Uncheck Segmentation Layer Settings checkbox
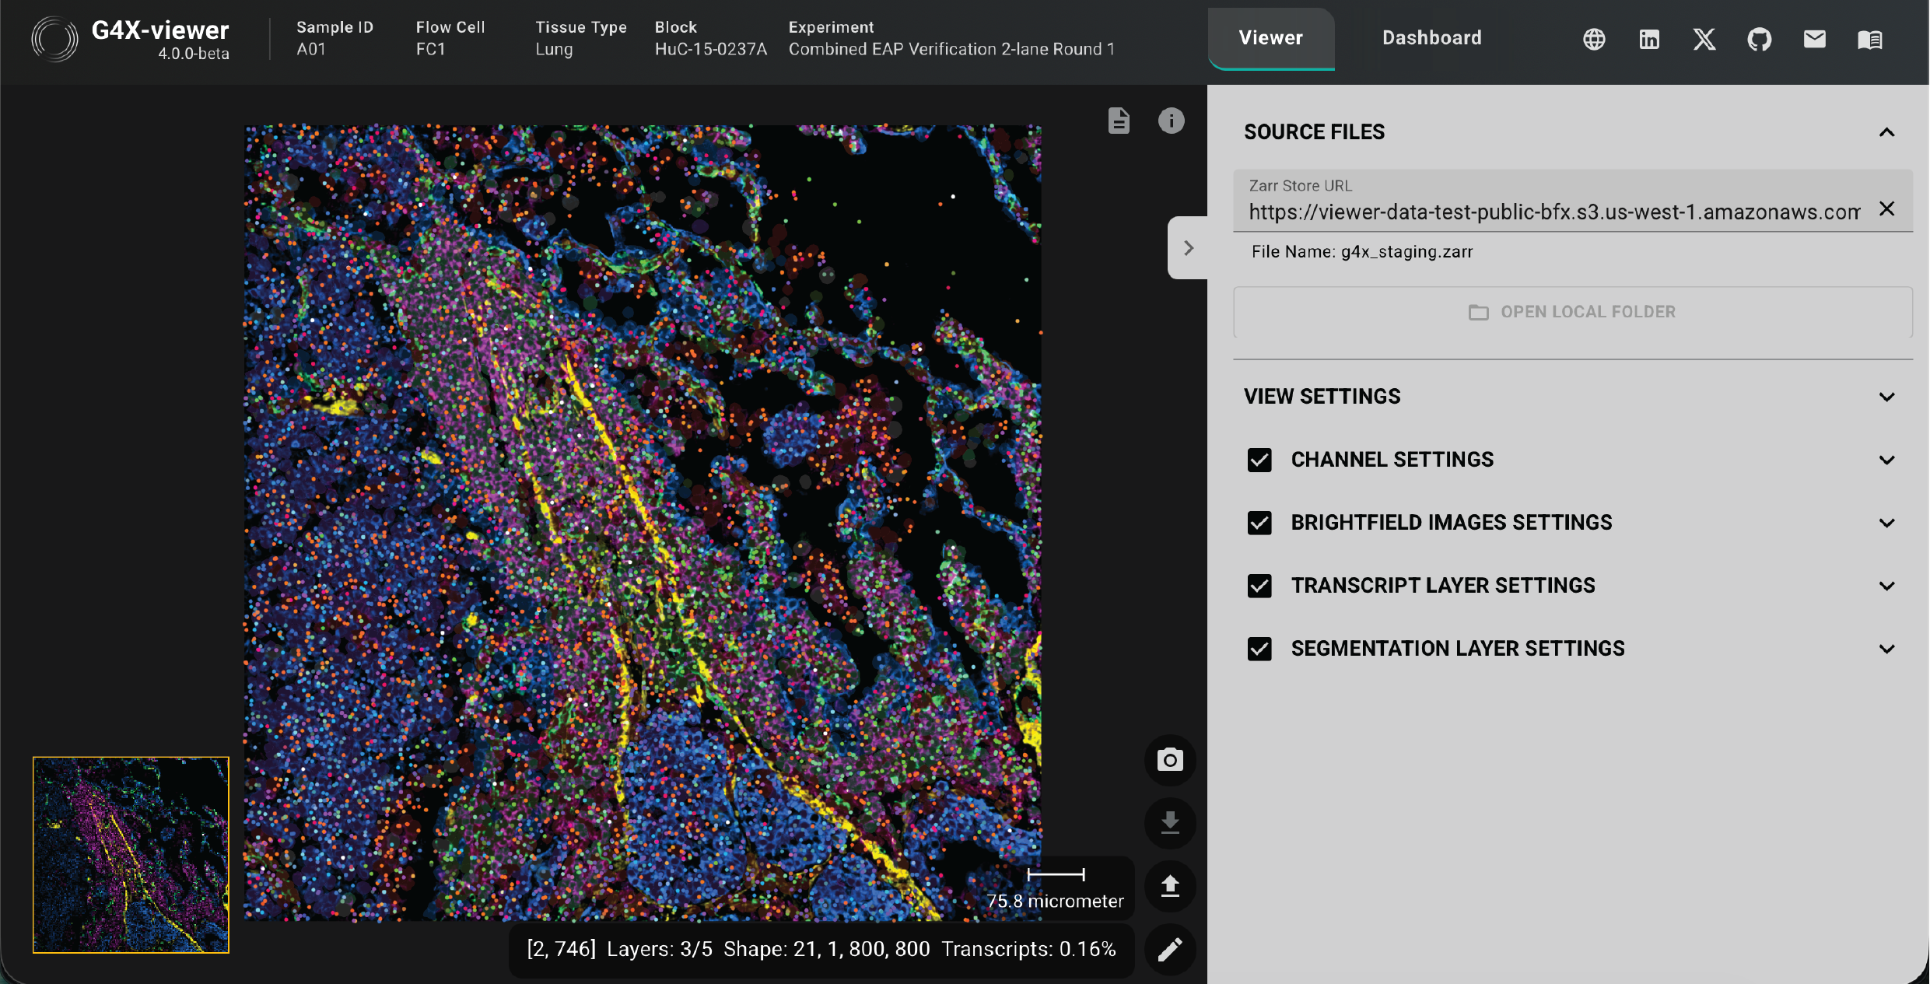The image size is (1930, 984). tap(1259, 649)
